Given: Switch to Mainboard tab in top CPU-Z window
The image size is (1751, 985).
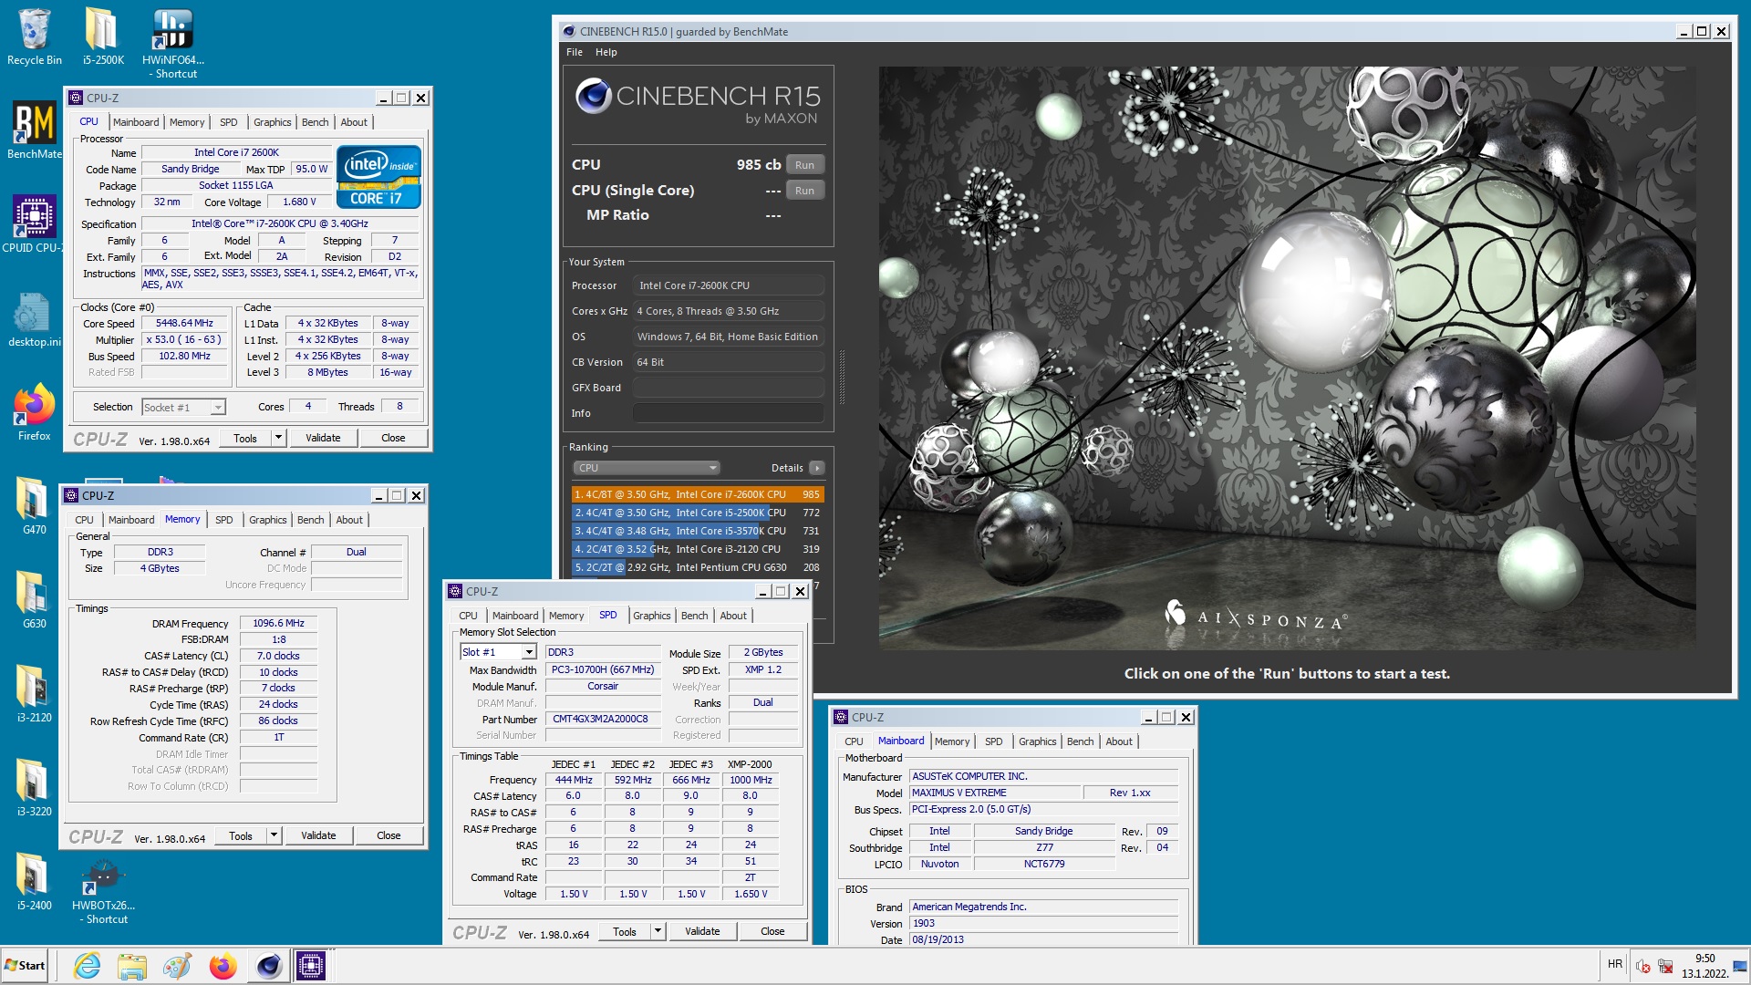Looking at the screenshot, I should 136,122.
